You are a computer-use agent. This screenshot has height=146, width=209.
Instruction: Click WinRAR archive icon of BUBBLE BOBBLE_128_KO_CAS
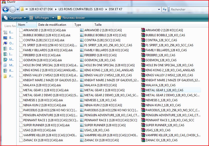(x=143, y=35)
